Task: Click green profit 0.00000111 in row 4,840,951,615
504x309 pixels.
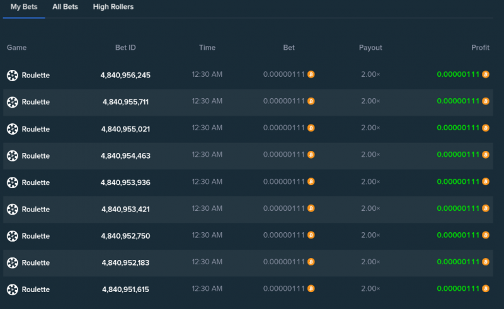Action: (458, 288)
